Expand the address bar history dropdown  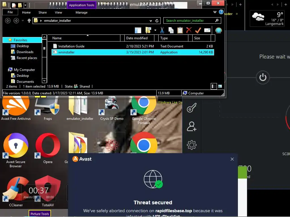pyautogui.click(x=151, y=21)
